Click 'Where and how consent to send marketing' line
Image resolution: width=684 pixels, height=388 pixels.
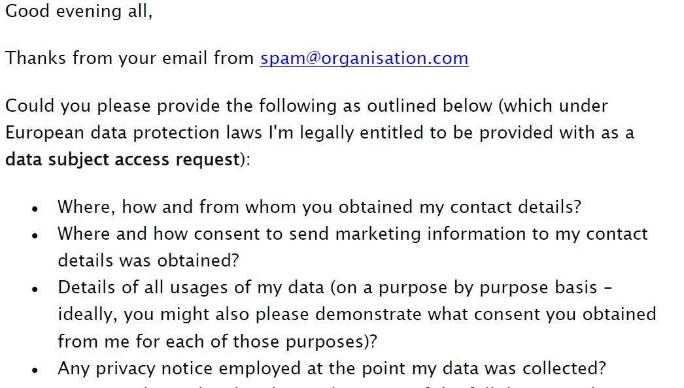[352, 234]
